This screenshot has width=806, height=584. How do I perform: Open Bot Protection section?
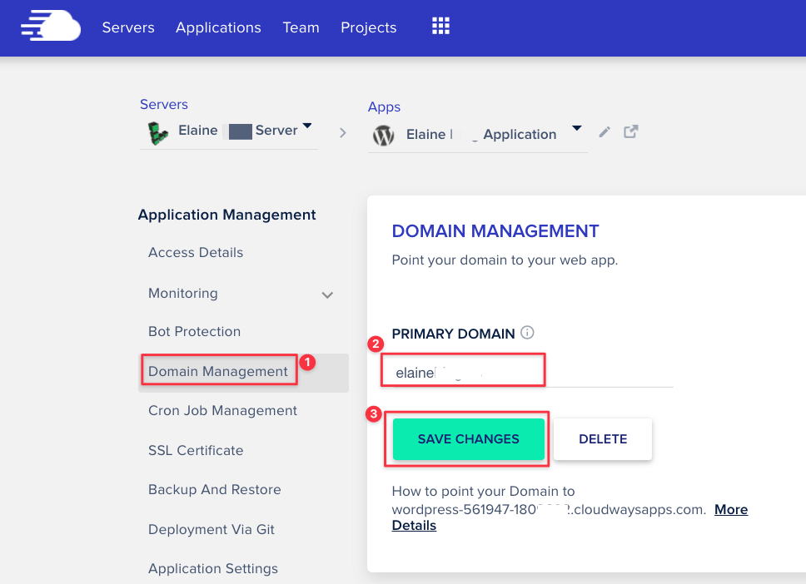194,332
